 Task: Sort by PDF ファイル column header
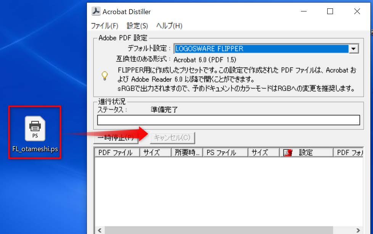[x=117, y=153]
